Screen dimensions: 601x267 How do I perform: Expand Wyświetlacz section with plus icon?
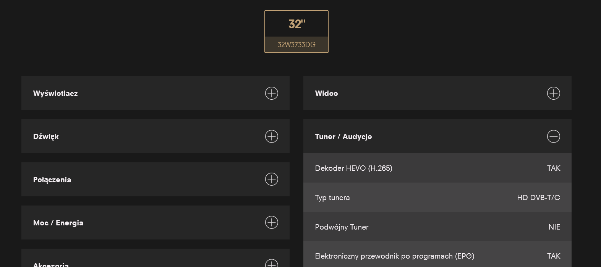[x=272, y=93]
